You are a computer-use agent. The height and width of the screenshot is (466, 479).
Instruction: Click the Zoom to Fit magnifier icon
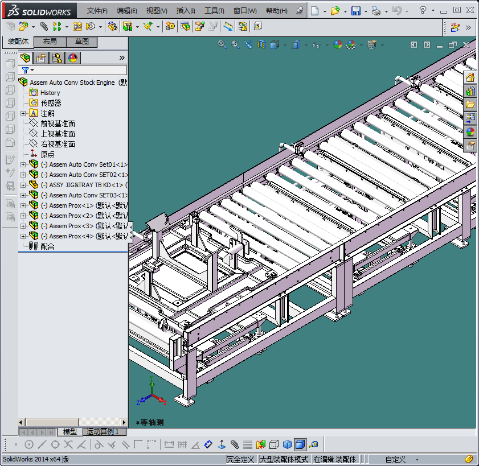click(222, 44)
